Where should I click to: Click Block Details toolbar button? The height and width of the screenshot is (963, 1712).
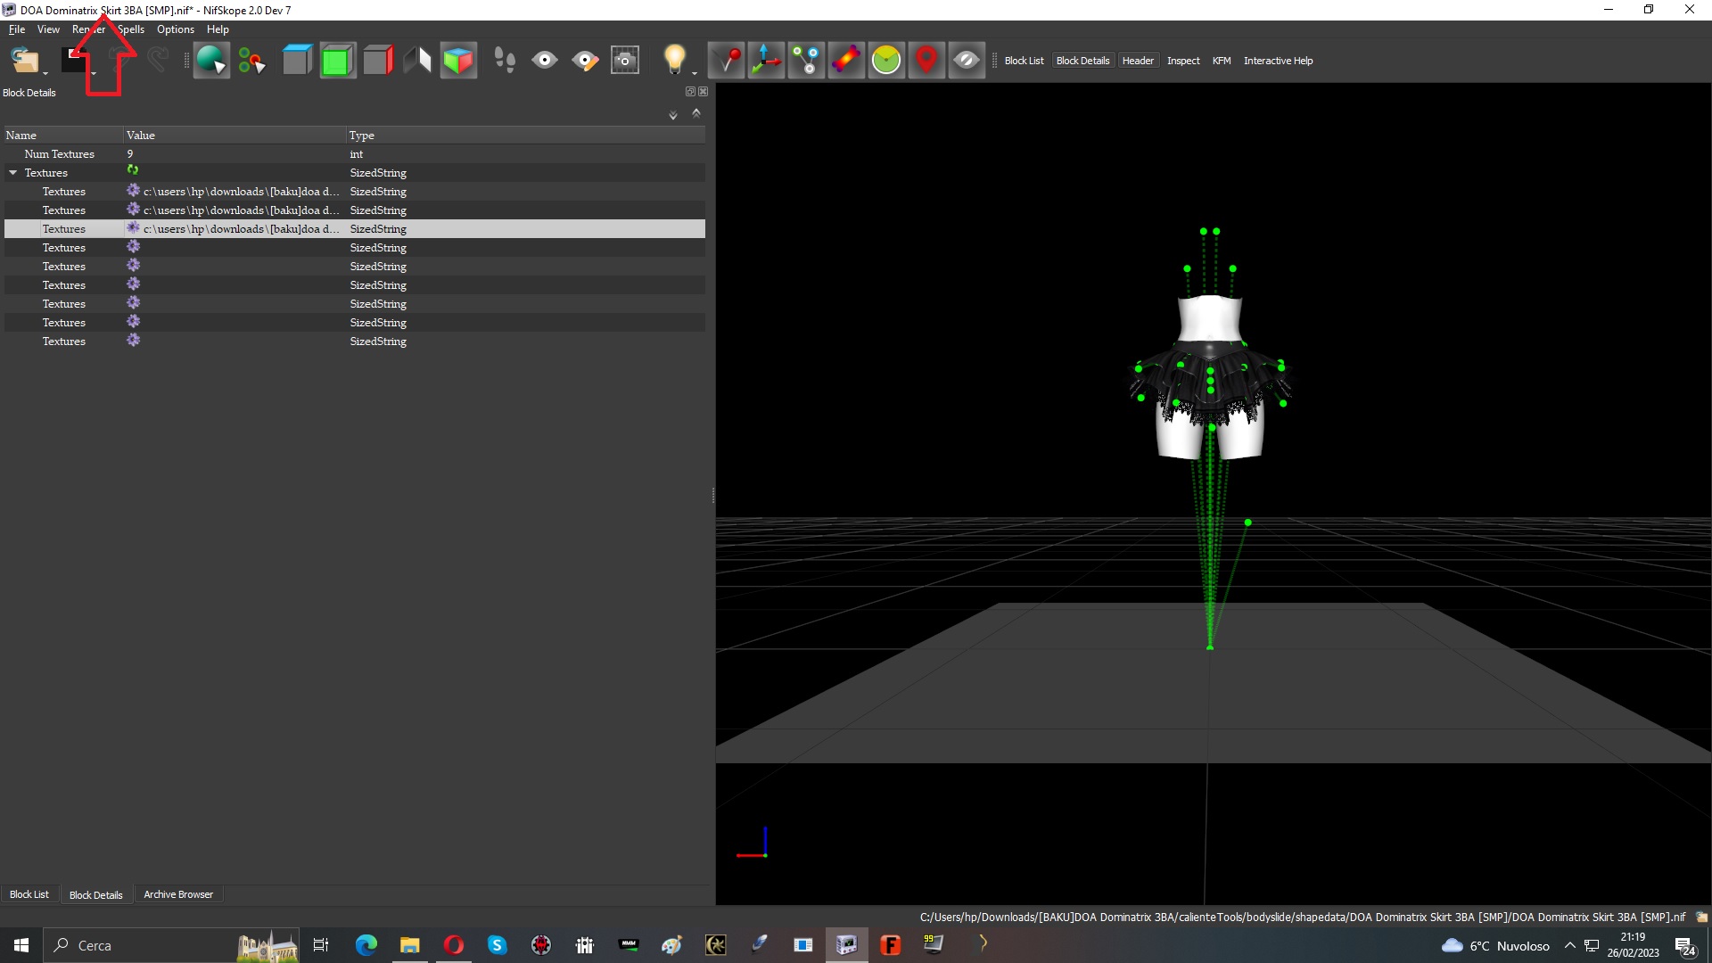coord(1082,61)
